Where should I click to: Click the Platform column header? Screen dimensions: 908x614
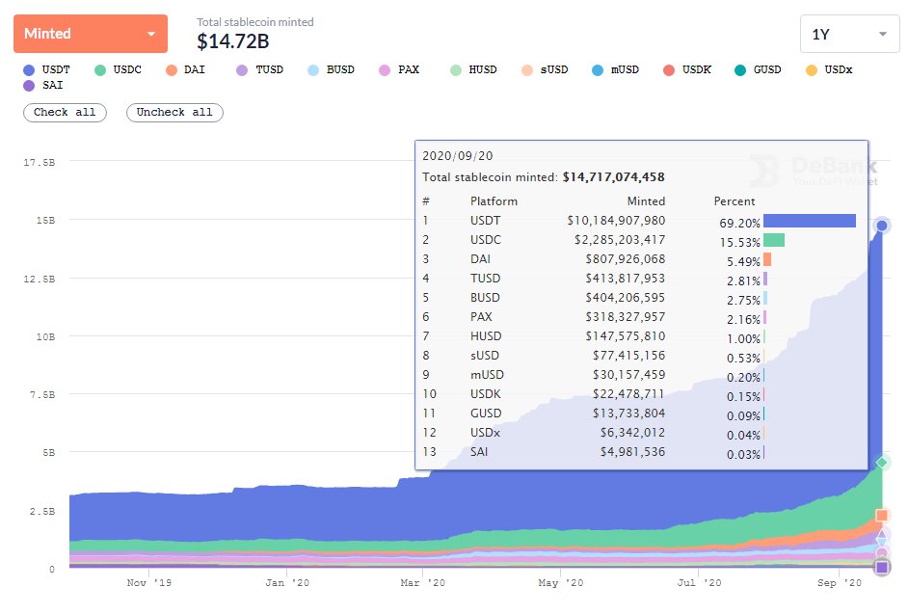(x=494, y=201)
